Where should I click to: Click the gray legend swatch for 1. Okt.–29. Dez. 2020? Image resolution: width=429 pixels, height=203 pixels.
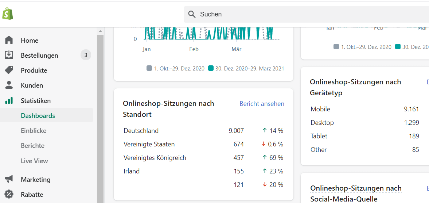pos(149,68)
